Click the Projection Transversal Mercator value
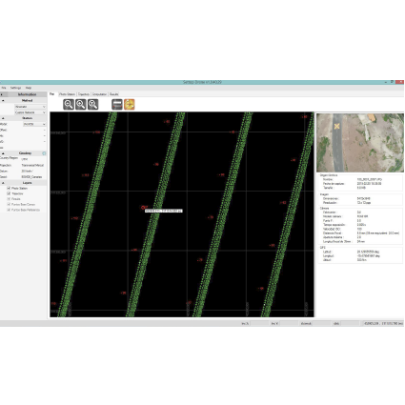The height and width of the screenshot is (405, 405). pyautogui.click(x=32, y=165)
